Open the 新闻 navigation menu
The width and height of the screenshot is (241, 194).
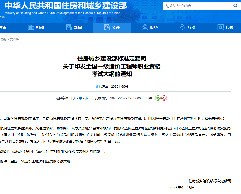pos(78,28)
